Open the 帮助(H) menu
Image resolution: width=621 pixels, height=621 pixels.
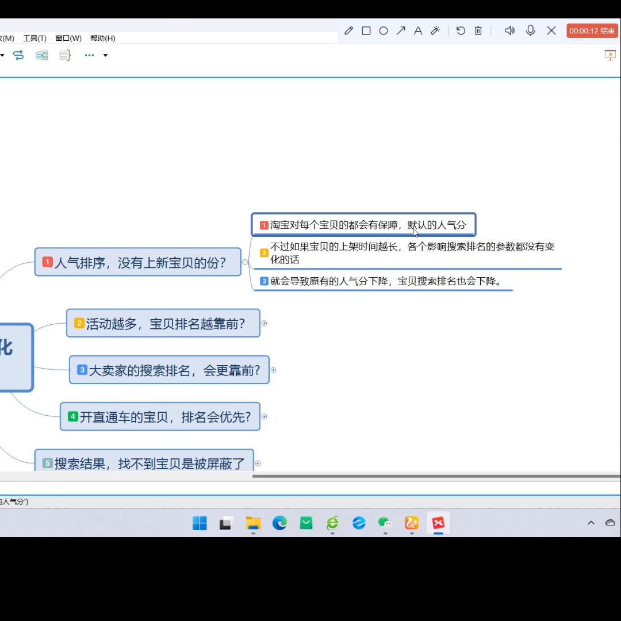click(x=102, y=38)
